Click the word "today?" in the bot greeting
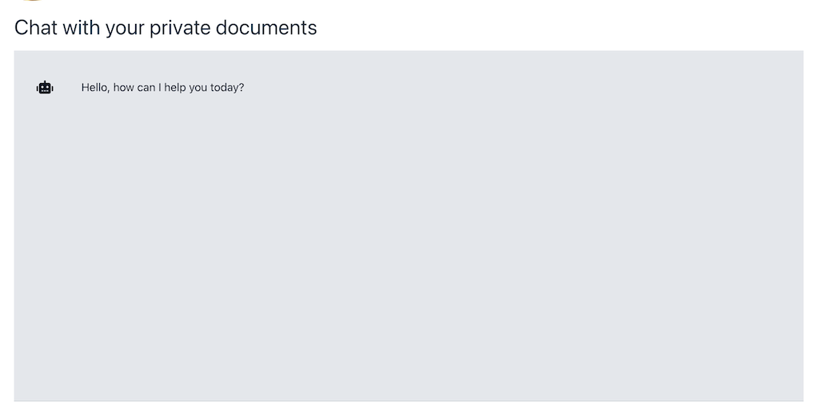This screenshot has height=409, width=819. tap(227, 88)
